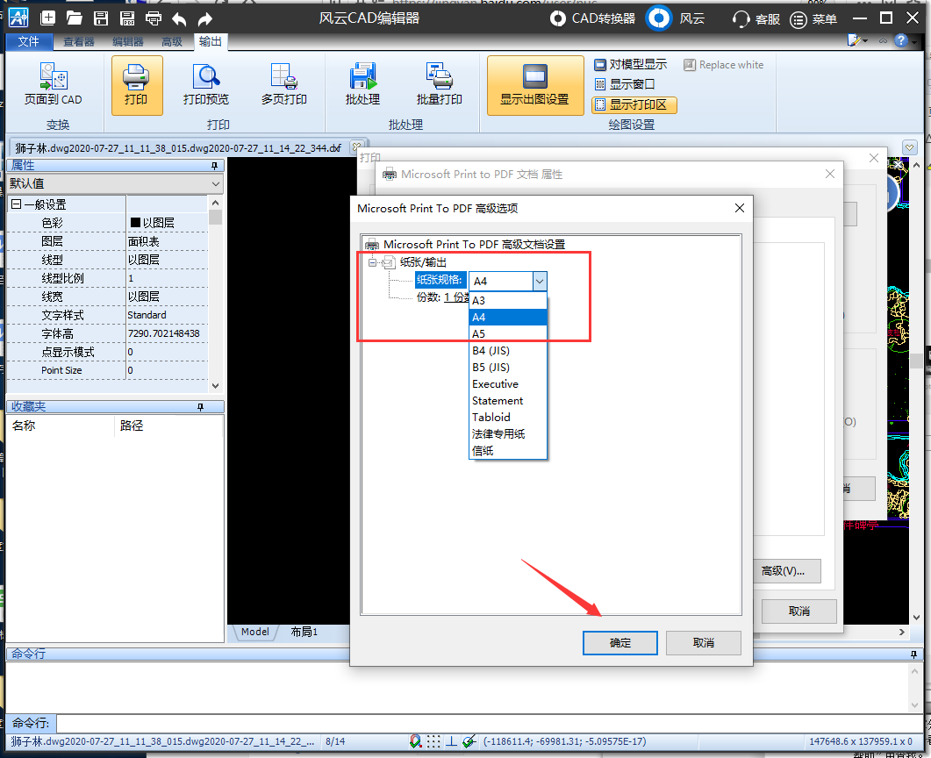Contact 客服 support via headset icon
Image resolution: width=931 pixels, height=758 pixels.
pyautogui.click(x=756, y=19)
